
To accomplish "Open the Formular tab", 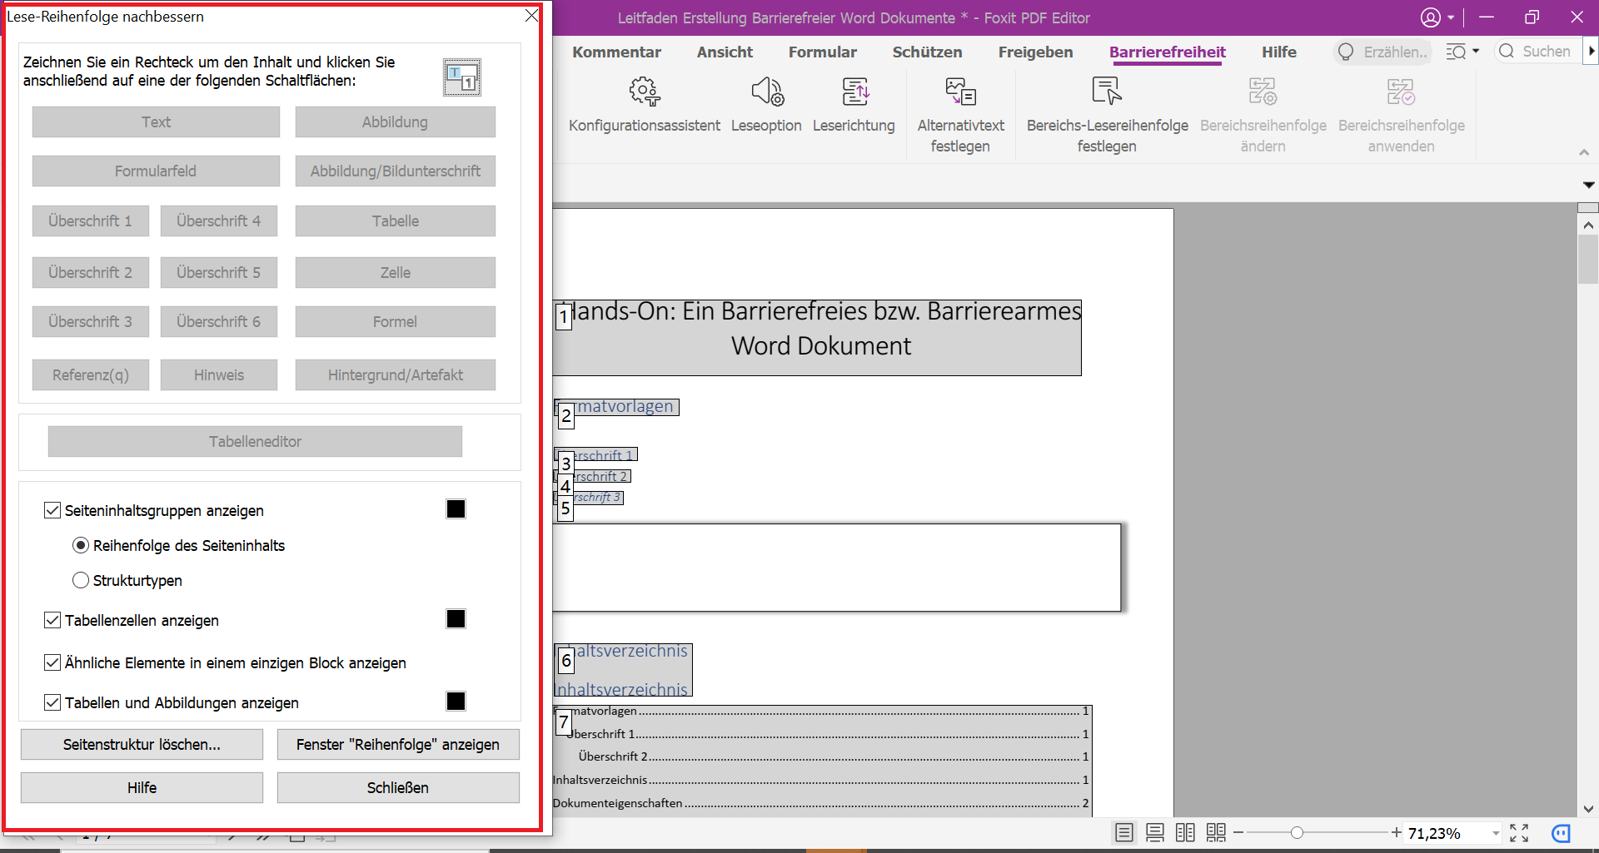I will (x=822, y=52).
